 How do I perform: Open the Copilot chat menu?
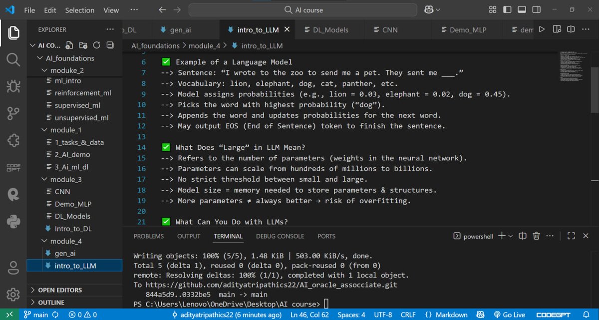[x=432, y=9]
